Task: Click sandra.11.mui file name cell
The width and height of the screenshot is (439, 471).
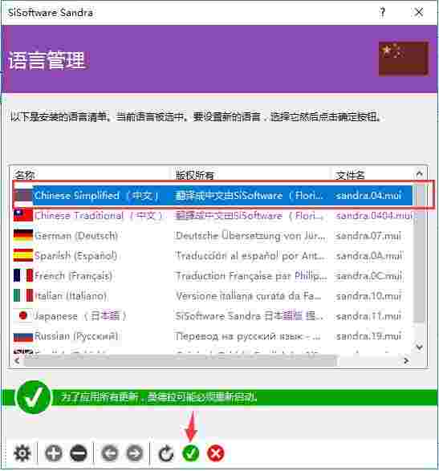Action: pyautogui.click(x=368, y=316)
